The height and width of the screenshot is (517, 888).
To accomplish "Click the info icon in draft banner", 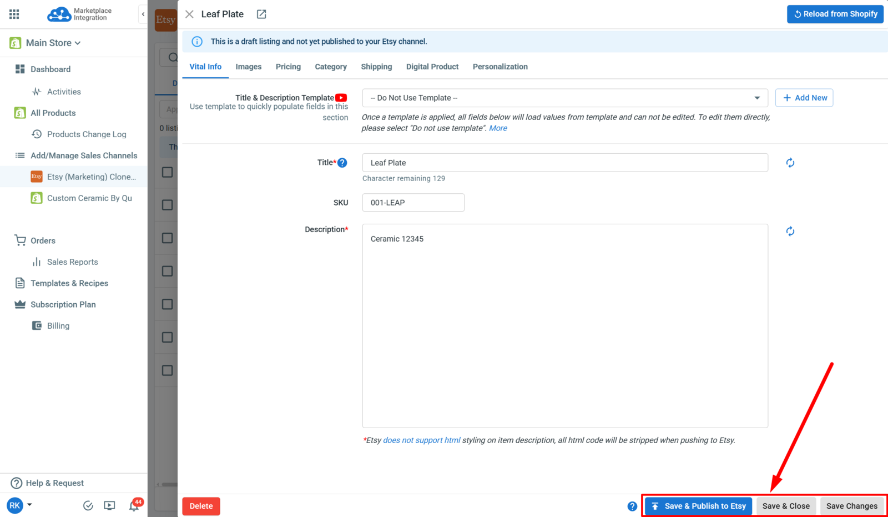I will (197, 42).
